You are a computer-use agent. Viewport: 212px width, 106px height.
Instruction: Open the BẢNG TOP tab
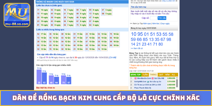tap(136, 75)
